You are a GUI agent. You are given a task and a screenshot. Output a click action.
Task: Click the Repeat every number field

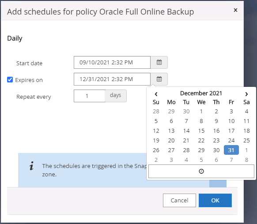pos(90,96)
